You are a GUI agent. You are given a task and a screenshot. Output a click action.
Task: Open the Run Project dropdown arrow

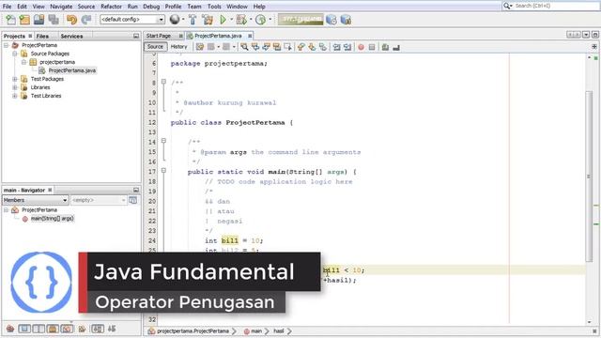232,19
